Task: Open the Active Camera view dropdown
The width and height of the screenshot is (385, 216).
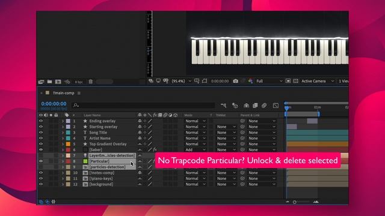Action: 318,81
